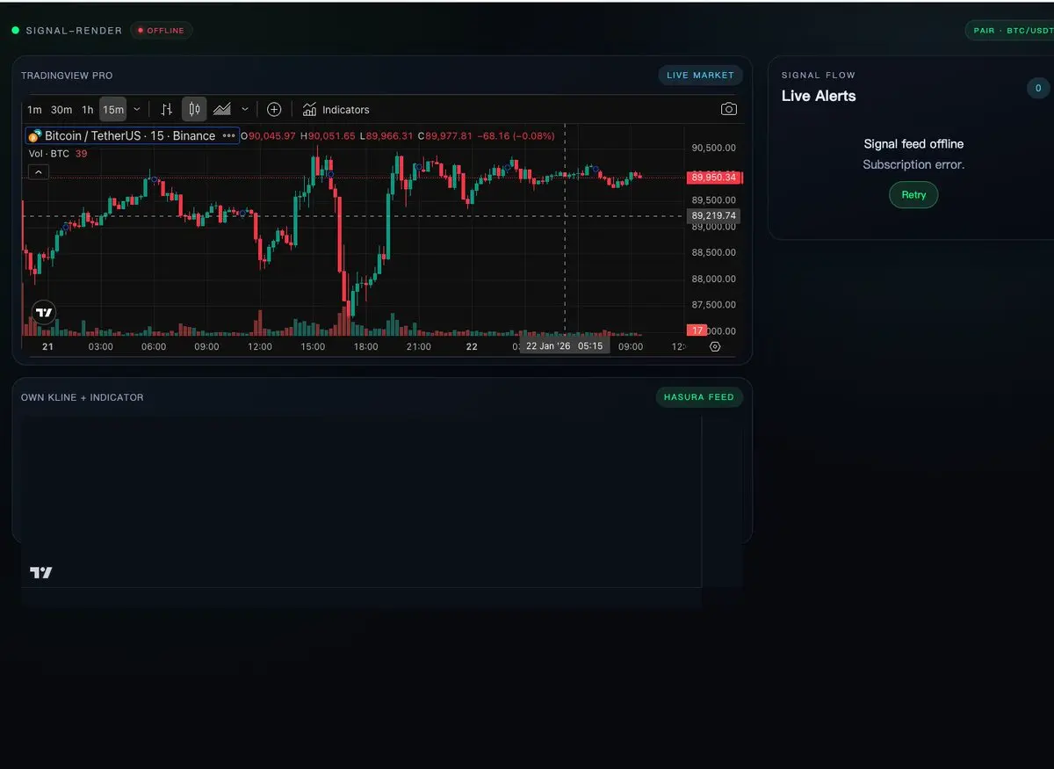Click the 90,500.00 price axis label
Viewport: 1054px width, 769px height.
(714, 148)
